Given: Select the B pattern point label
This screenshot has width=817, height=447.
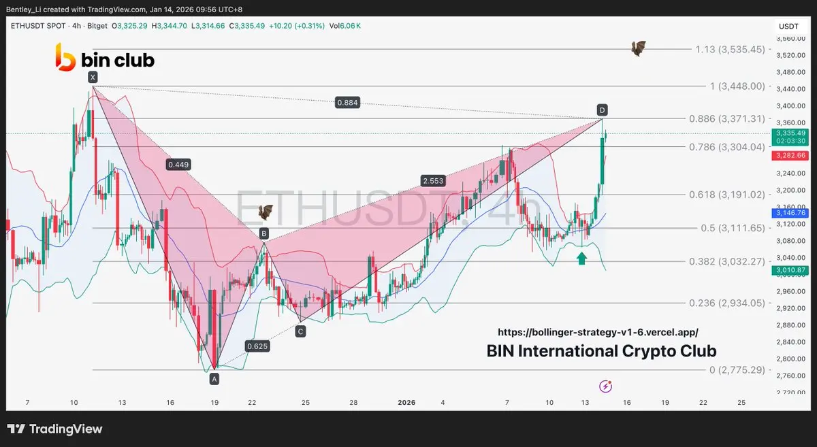Looking at the screenshot, I should point(264,233).
